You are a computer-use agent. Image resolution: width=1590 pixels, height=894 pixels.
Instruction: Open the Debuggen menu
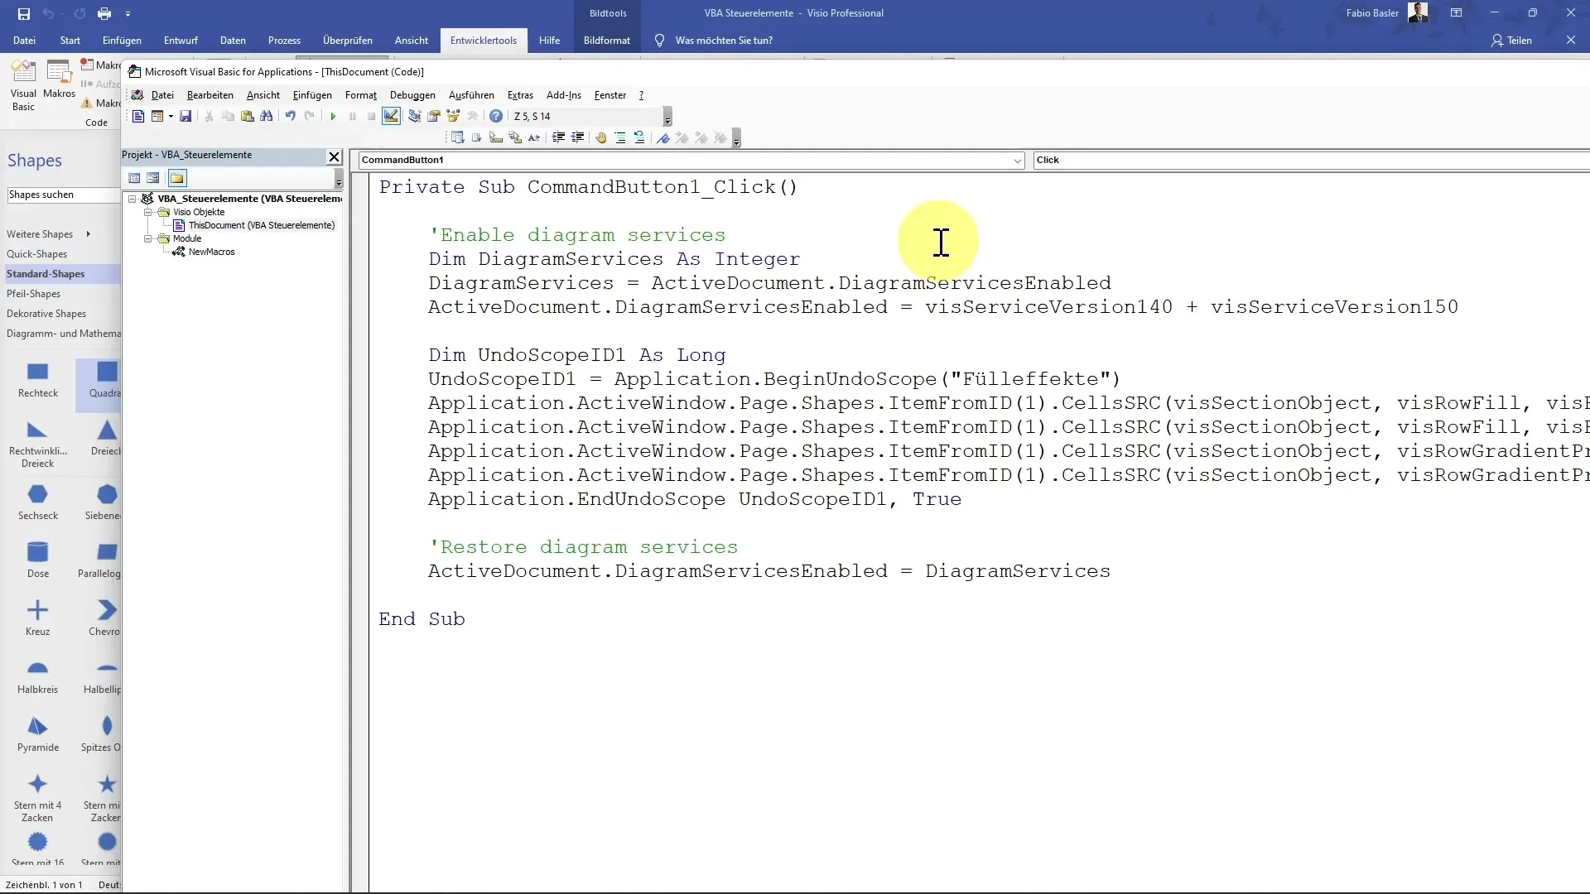pos(412,95)
